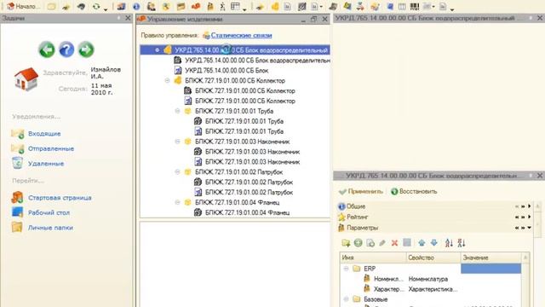Open the Статические связи rule link
Image resolution: width=545 pixels, height=307 pixels.
coord(241,35)
